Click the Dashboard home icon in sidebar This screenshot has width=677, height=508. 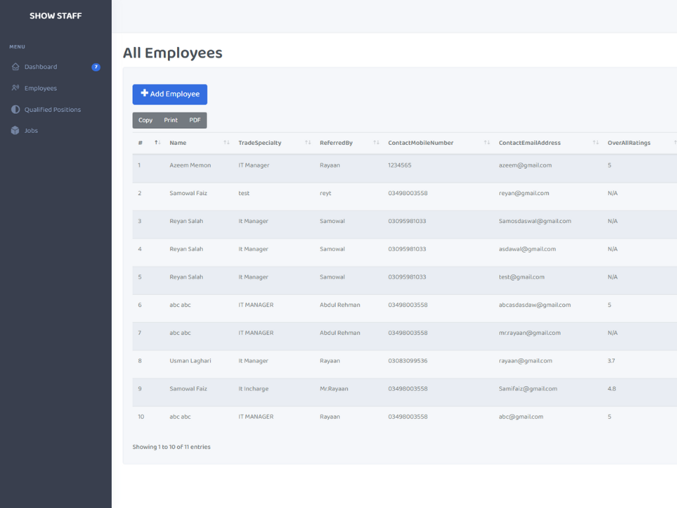coord(15,67)
